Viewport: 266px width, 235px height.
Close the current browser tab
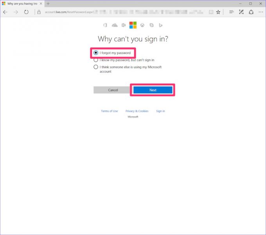click(x=41, y=4)
